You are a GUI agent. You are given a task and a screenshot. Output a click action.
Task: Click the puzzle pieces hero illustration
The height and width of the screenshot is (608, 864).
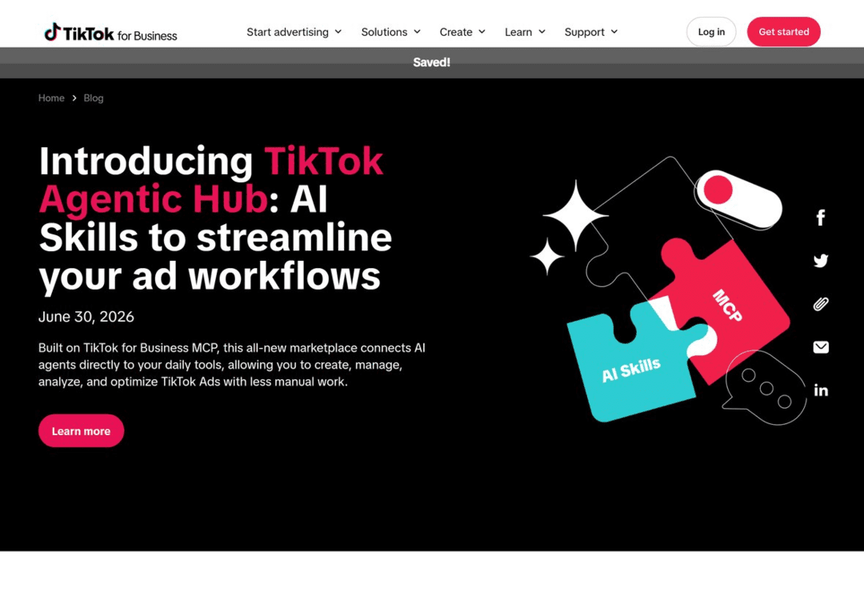[670, 292]
